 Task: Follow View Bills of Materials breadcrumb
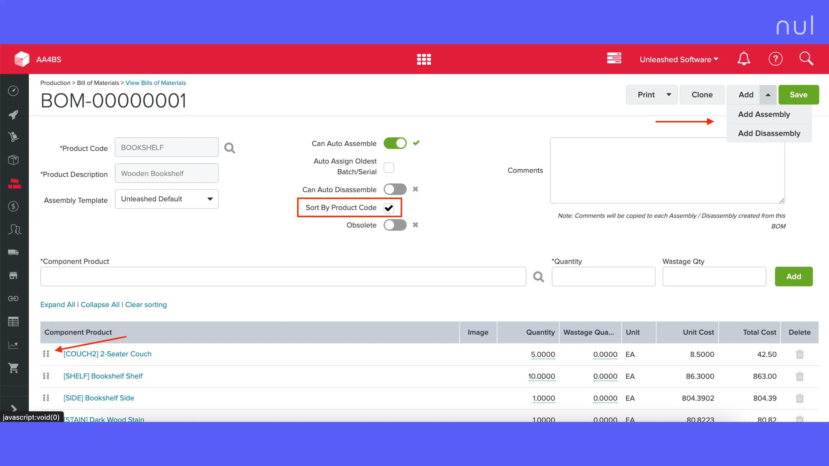click(x=156, y=83)
